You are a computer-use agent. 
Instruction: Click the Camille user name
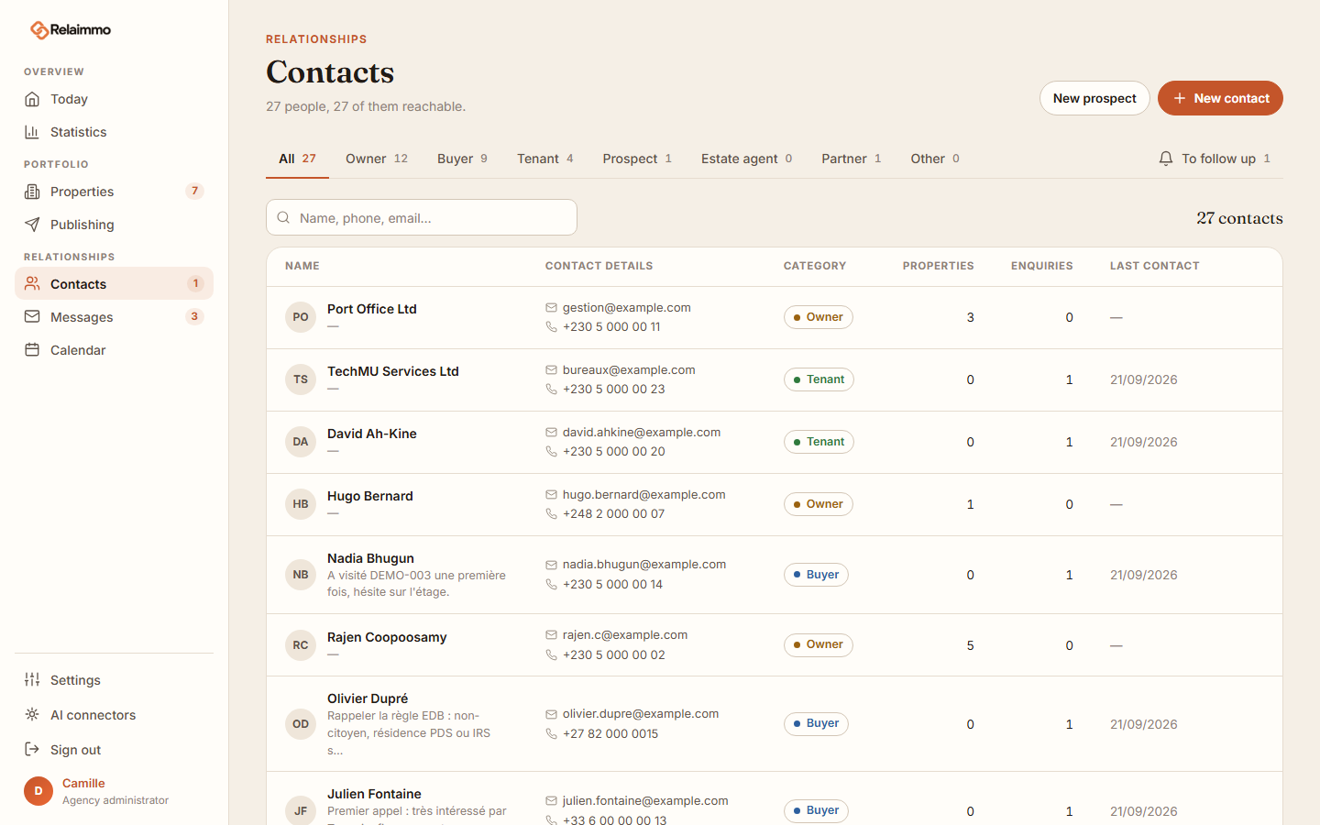tap(83, 783)
